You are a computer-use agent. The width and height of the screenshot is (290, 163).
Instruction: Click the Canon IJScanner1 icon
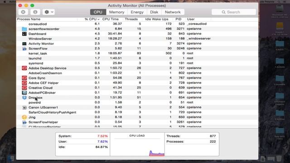pyautogui.click(x=24, y=107)
